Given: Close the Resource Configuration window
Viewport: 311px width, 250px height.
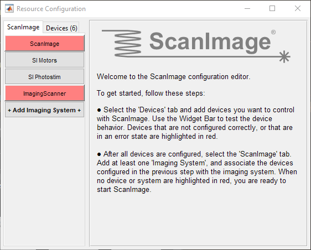Looking at the screenshot, I should click(x=298, y=8).
